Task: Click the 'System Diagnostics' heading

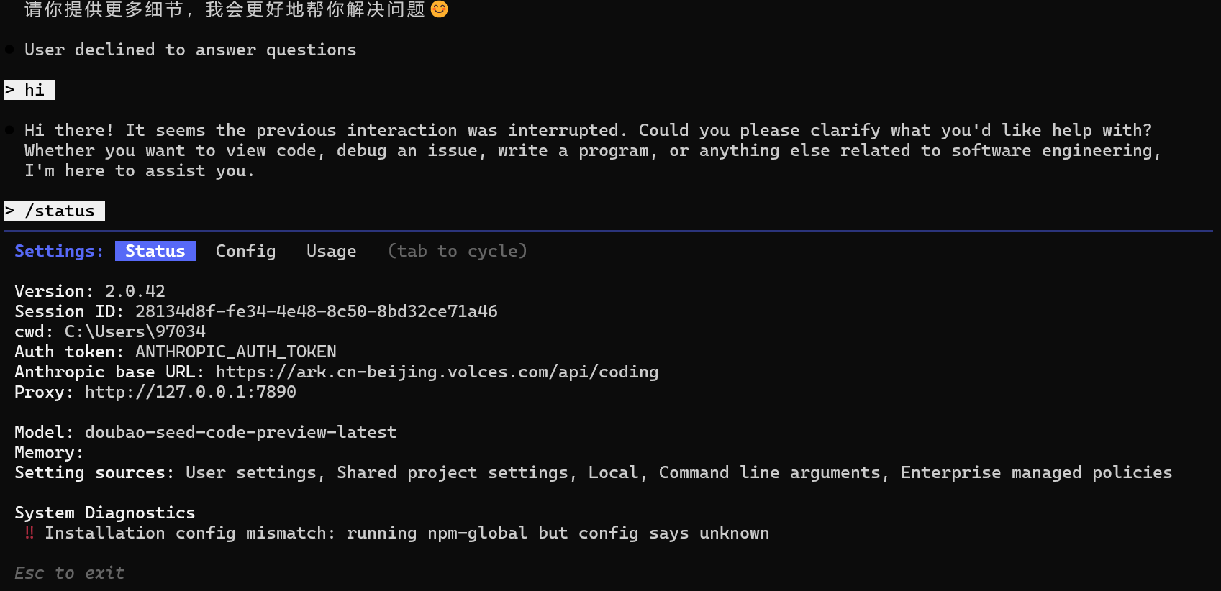Action: 104,512
